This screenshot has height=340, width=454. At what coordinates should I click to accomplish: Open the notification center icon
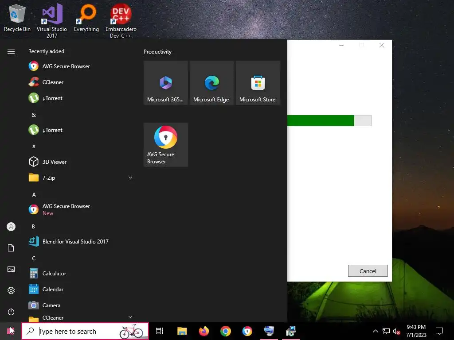[439, 331]
